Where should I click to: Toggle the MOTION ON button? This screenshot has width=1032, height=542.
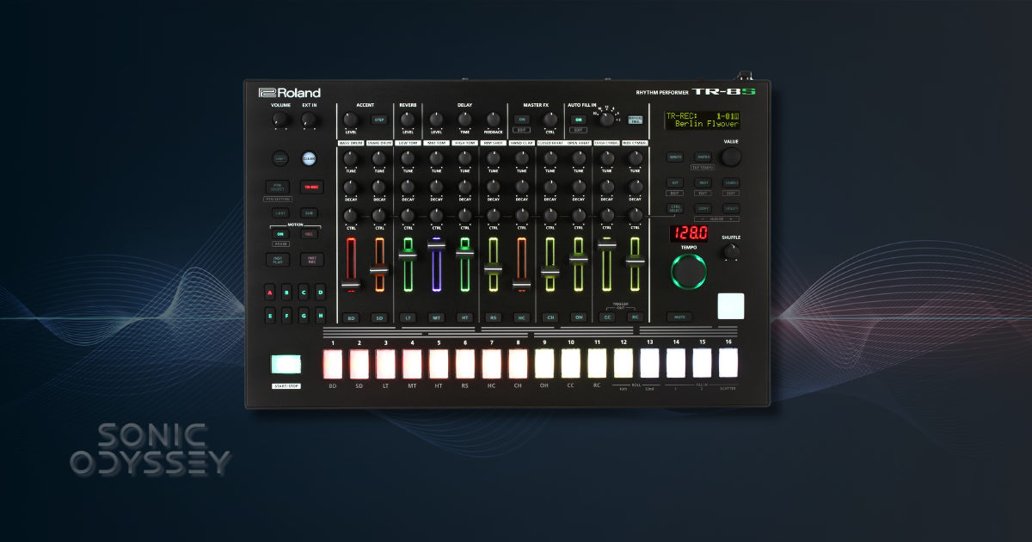pos(280,234)
